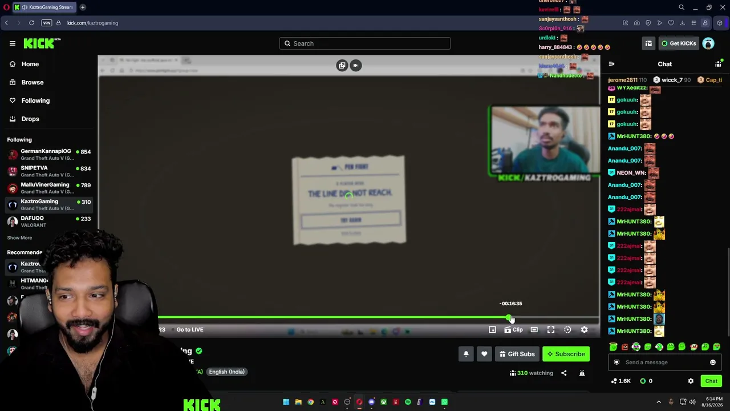Reload the page in the browser
This screenshot has height=411, width=730.
(x=31, y=23)
